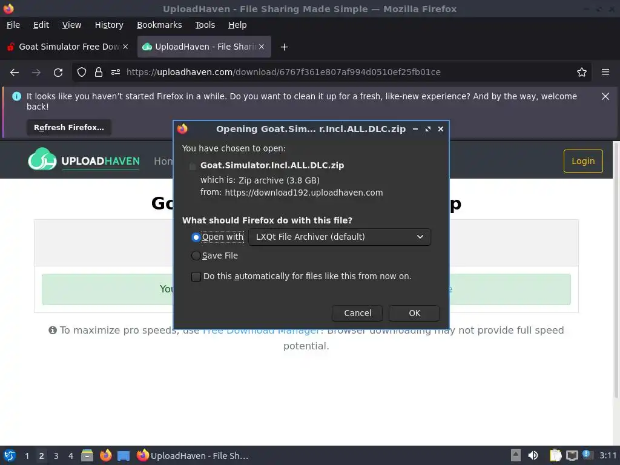Open the Firefox hamburger menu
This screenshot has width=620, height=465.
coord(605,73)
